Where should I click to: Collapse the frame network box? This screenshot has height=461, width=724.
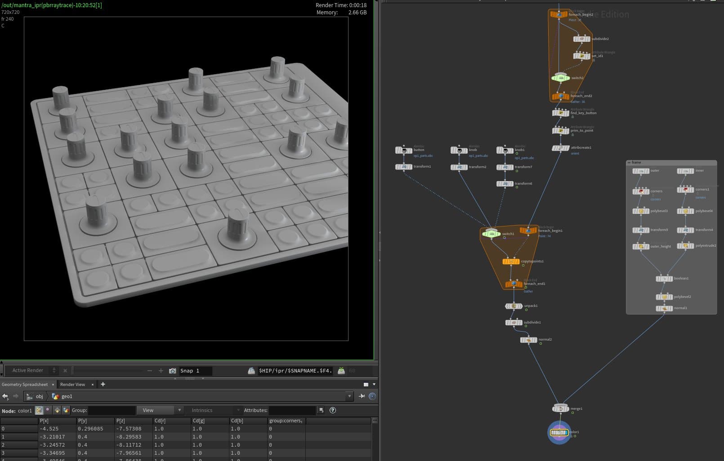[x=629, y=163]
